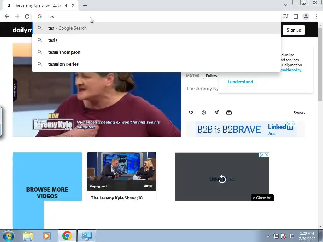
Task: Open AdChoices icon on lower video ad
Action: [261, 155]
